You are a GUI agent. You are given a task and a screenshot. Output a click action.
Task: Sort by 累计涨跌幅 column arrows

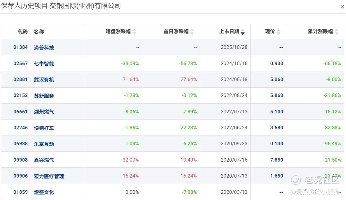click(337, 32)
